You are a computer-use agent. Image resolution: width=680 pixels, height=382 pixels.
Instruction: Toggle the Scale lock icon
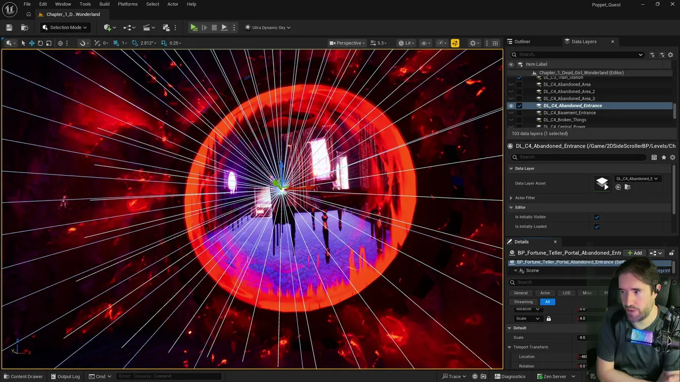pos(548,319)
